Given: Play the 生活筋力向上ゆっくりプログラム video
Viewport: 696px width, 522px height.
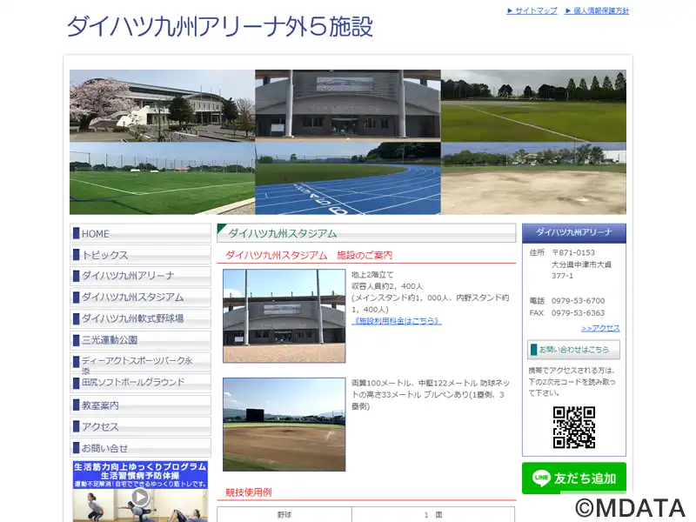Looking at the screenshot, I should coord(140,497).
